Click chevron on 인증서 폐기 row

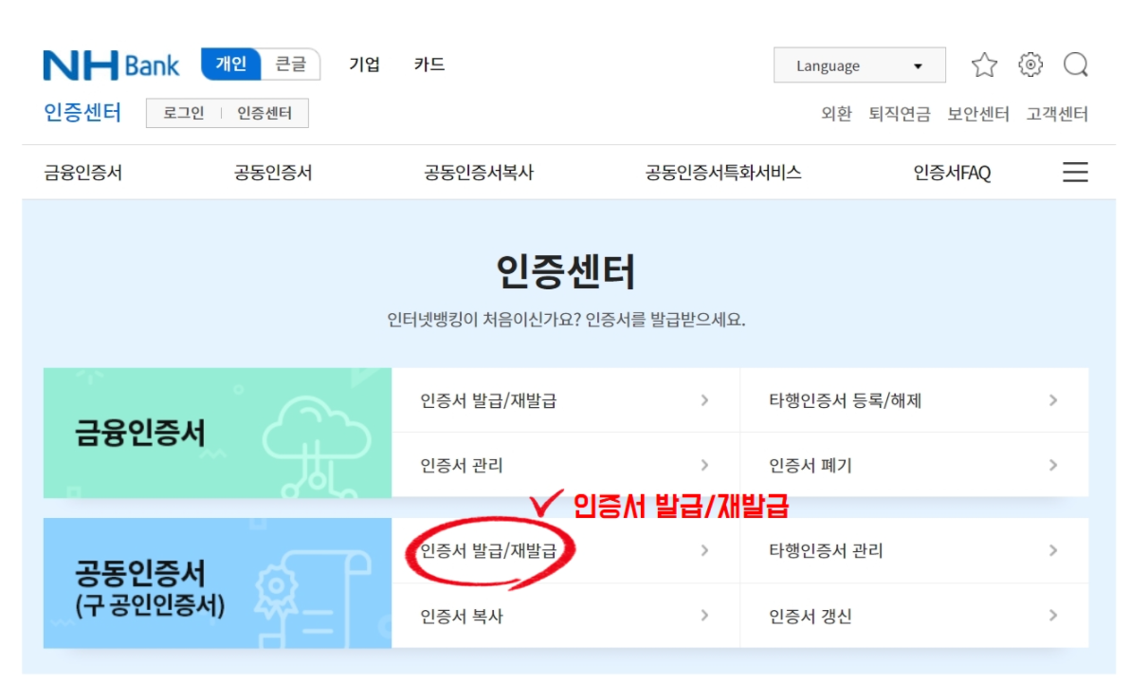tap(1053, 466)
